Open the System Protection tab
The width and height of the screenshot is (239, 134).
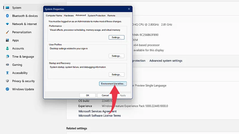pos(96,15)
